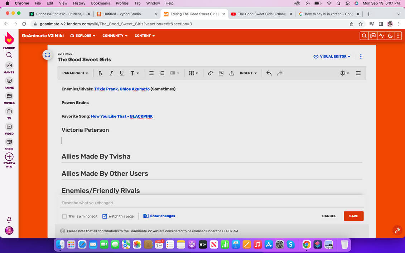
Task: Click the Fandom logo
Action: pyautogui.click(x=9, y=40)
